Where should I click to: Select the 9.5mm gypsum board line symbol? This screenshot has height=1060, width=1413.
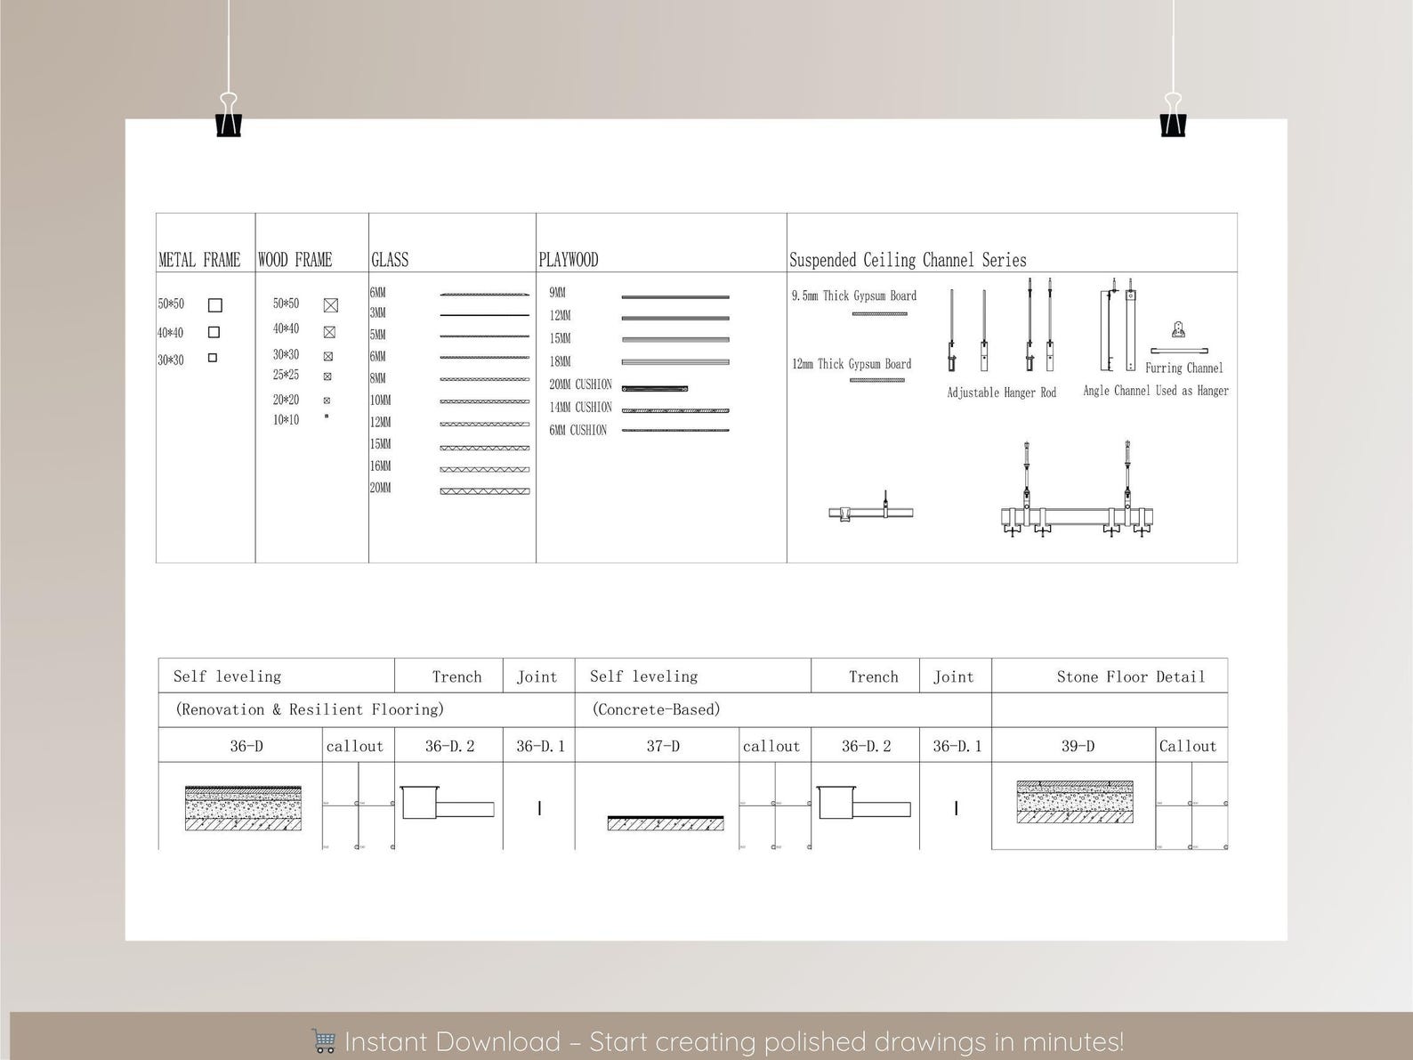point(879,313)
